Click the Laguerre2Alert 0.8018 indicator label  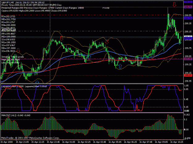[x=36, y=86]
